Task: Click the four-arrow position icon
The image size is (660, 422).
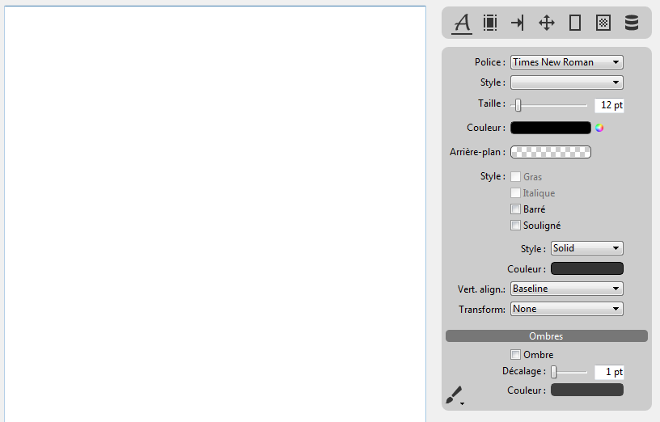Action: [547, 23]
